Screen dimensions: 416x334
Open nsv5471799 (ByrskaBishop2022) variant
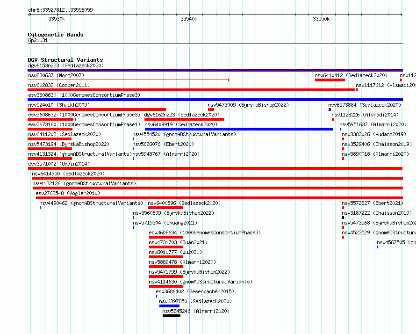click(189, 272)
